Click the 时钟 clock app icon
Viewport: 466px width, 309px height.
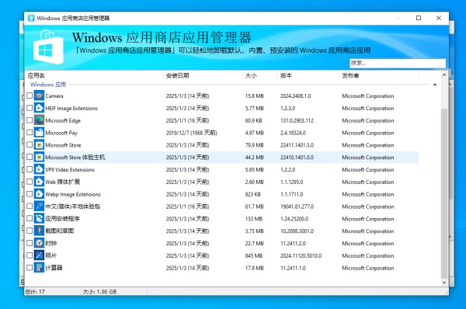tap(39, 243)
